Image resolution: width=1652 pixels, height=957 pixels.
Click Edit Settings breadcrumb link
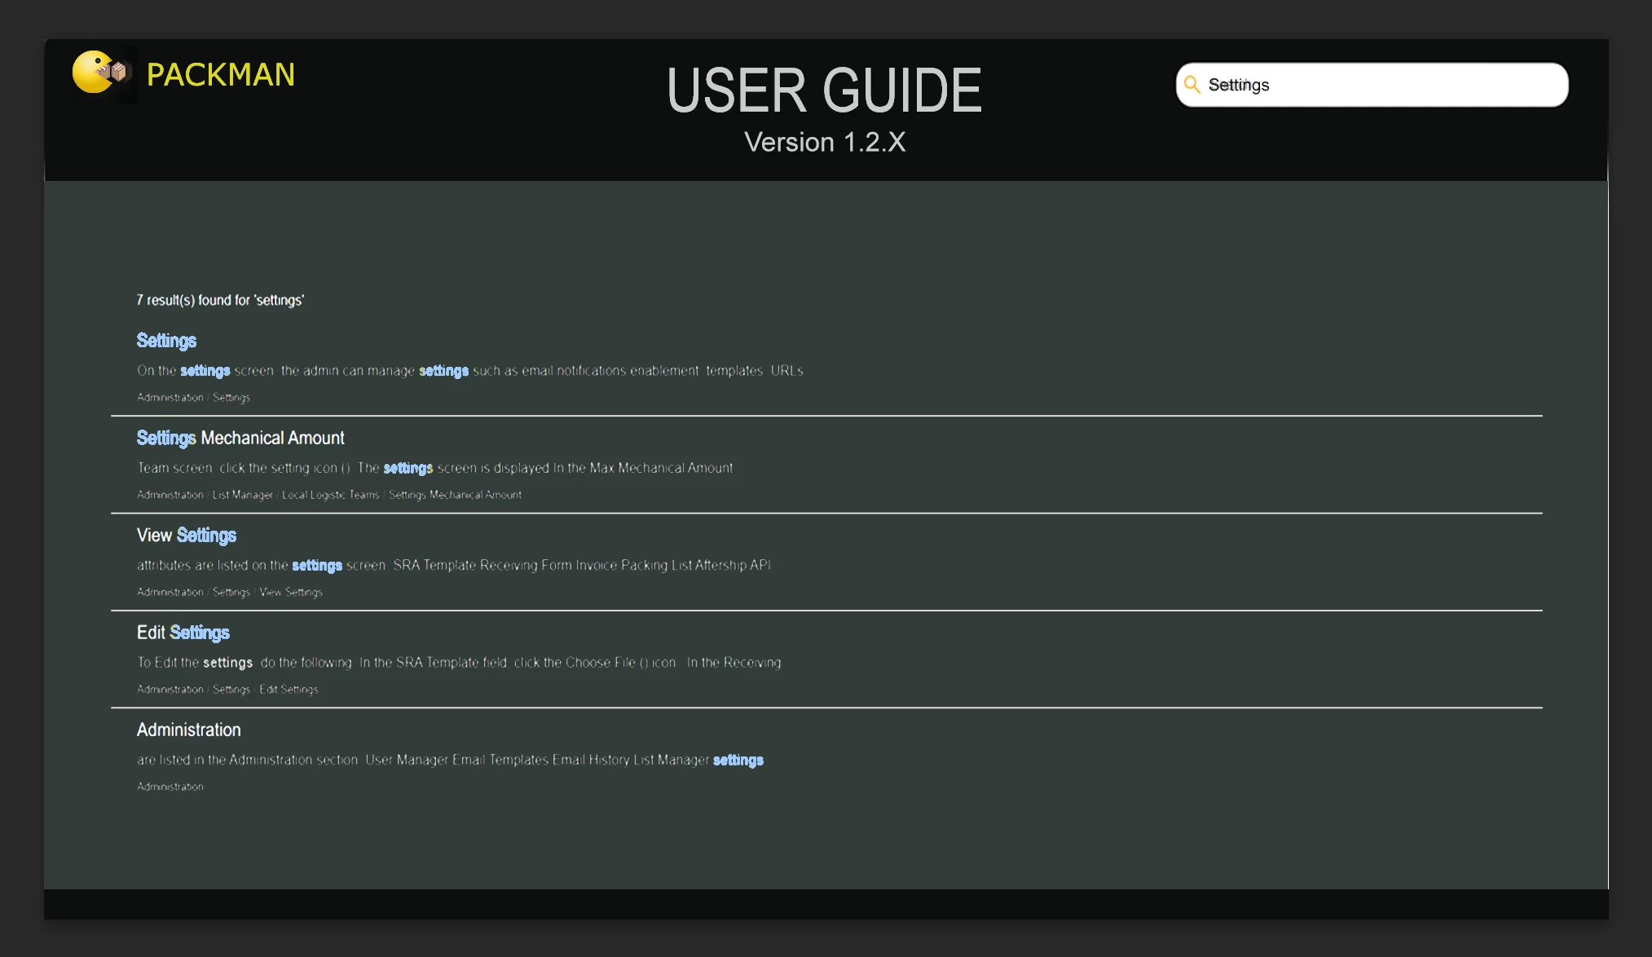(x=289, y=690)
